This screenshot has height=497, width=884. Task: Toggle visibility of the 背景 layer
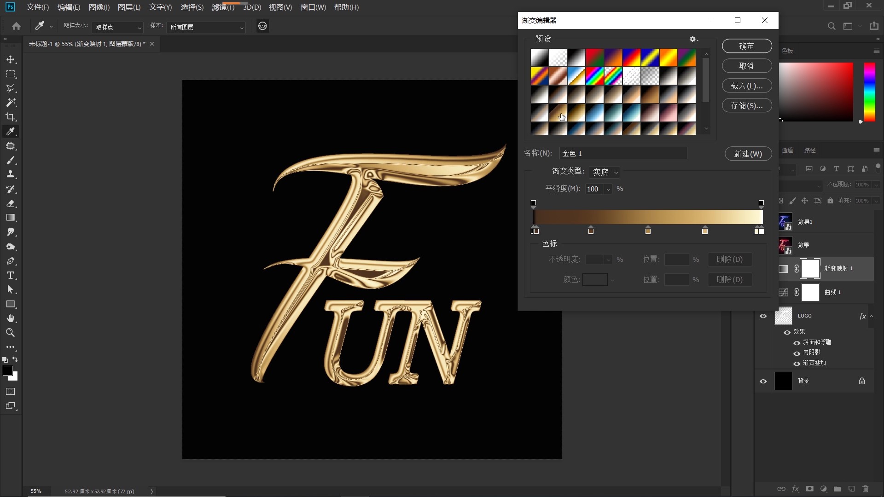pos(763,381)
